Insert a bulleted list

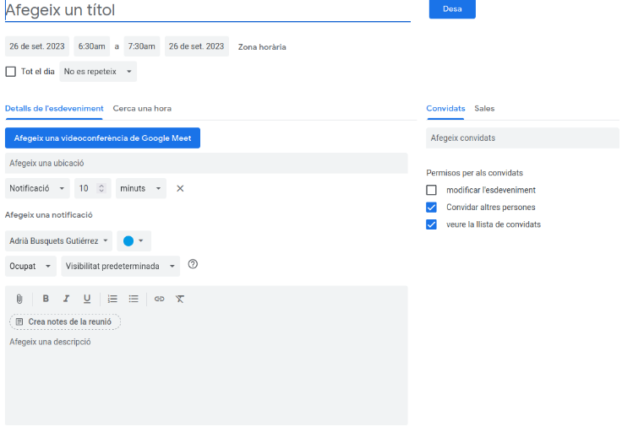134,299
